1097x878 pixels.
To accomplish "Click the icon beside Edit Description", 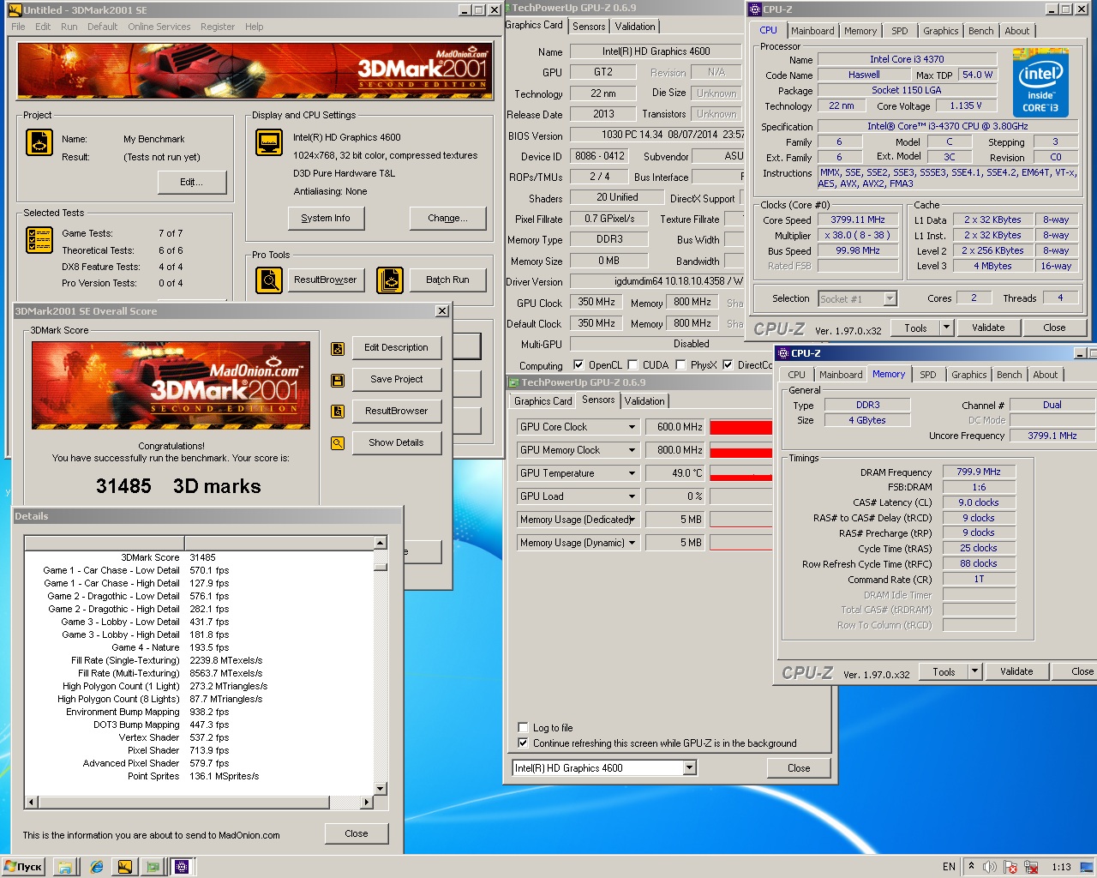I will click(338, 349).
